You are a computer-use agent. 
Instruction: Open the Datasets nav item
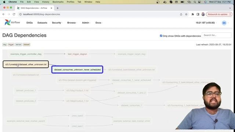pyautogui.click(x=42, y=23)
